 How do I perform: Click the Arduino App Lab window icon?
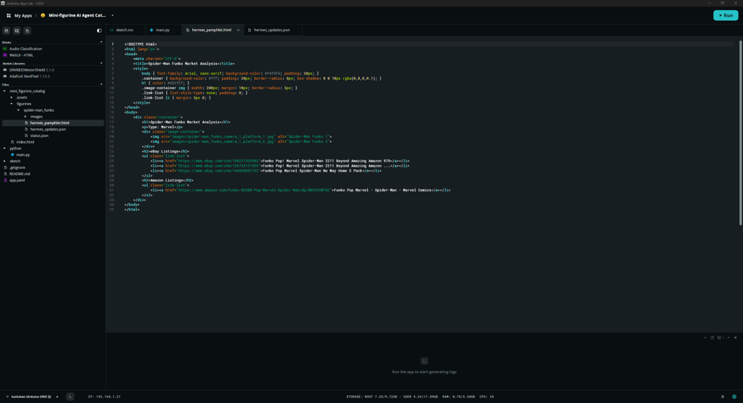tap(3, 4)
